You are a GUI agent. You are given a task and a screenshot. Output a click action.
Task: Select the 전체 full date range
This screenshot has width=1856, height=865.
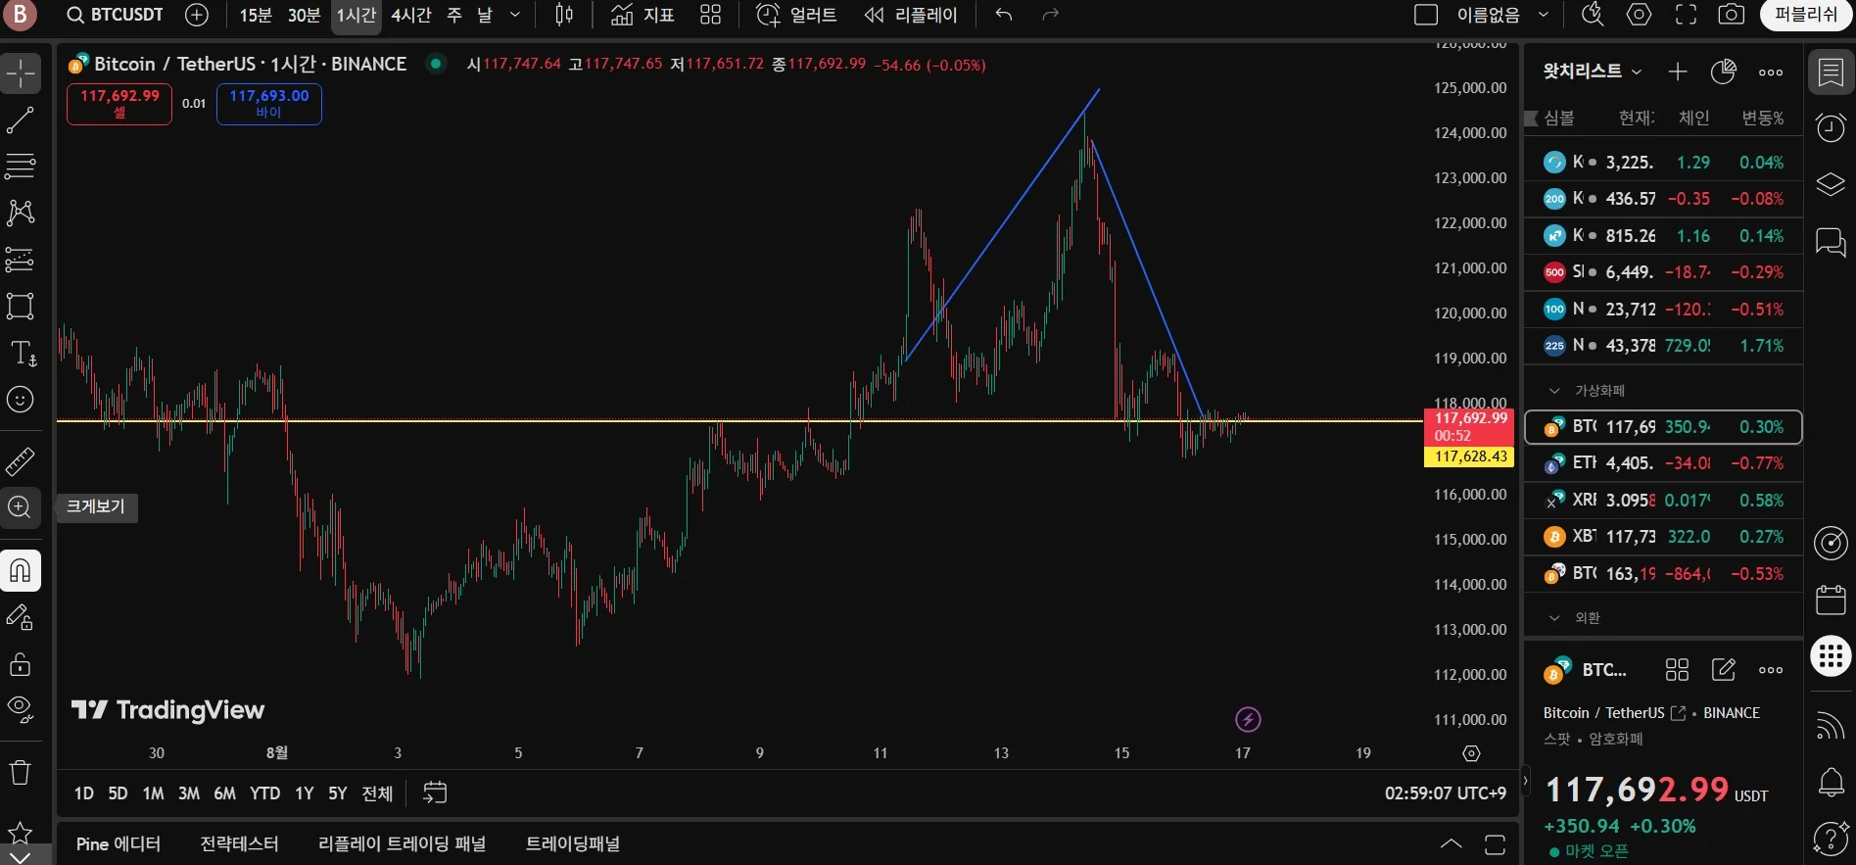click(x=377, y=793)
